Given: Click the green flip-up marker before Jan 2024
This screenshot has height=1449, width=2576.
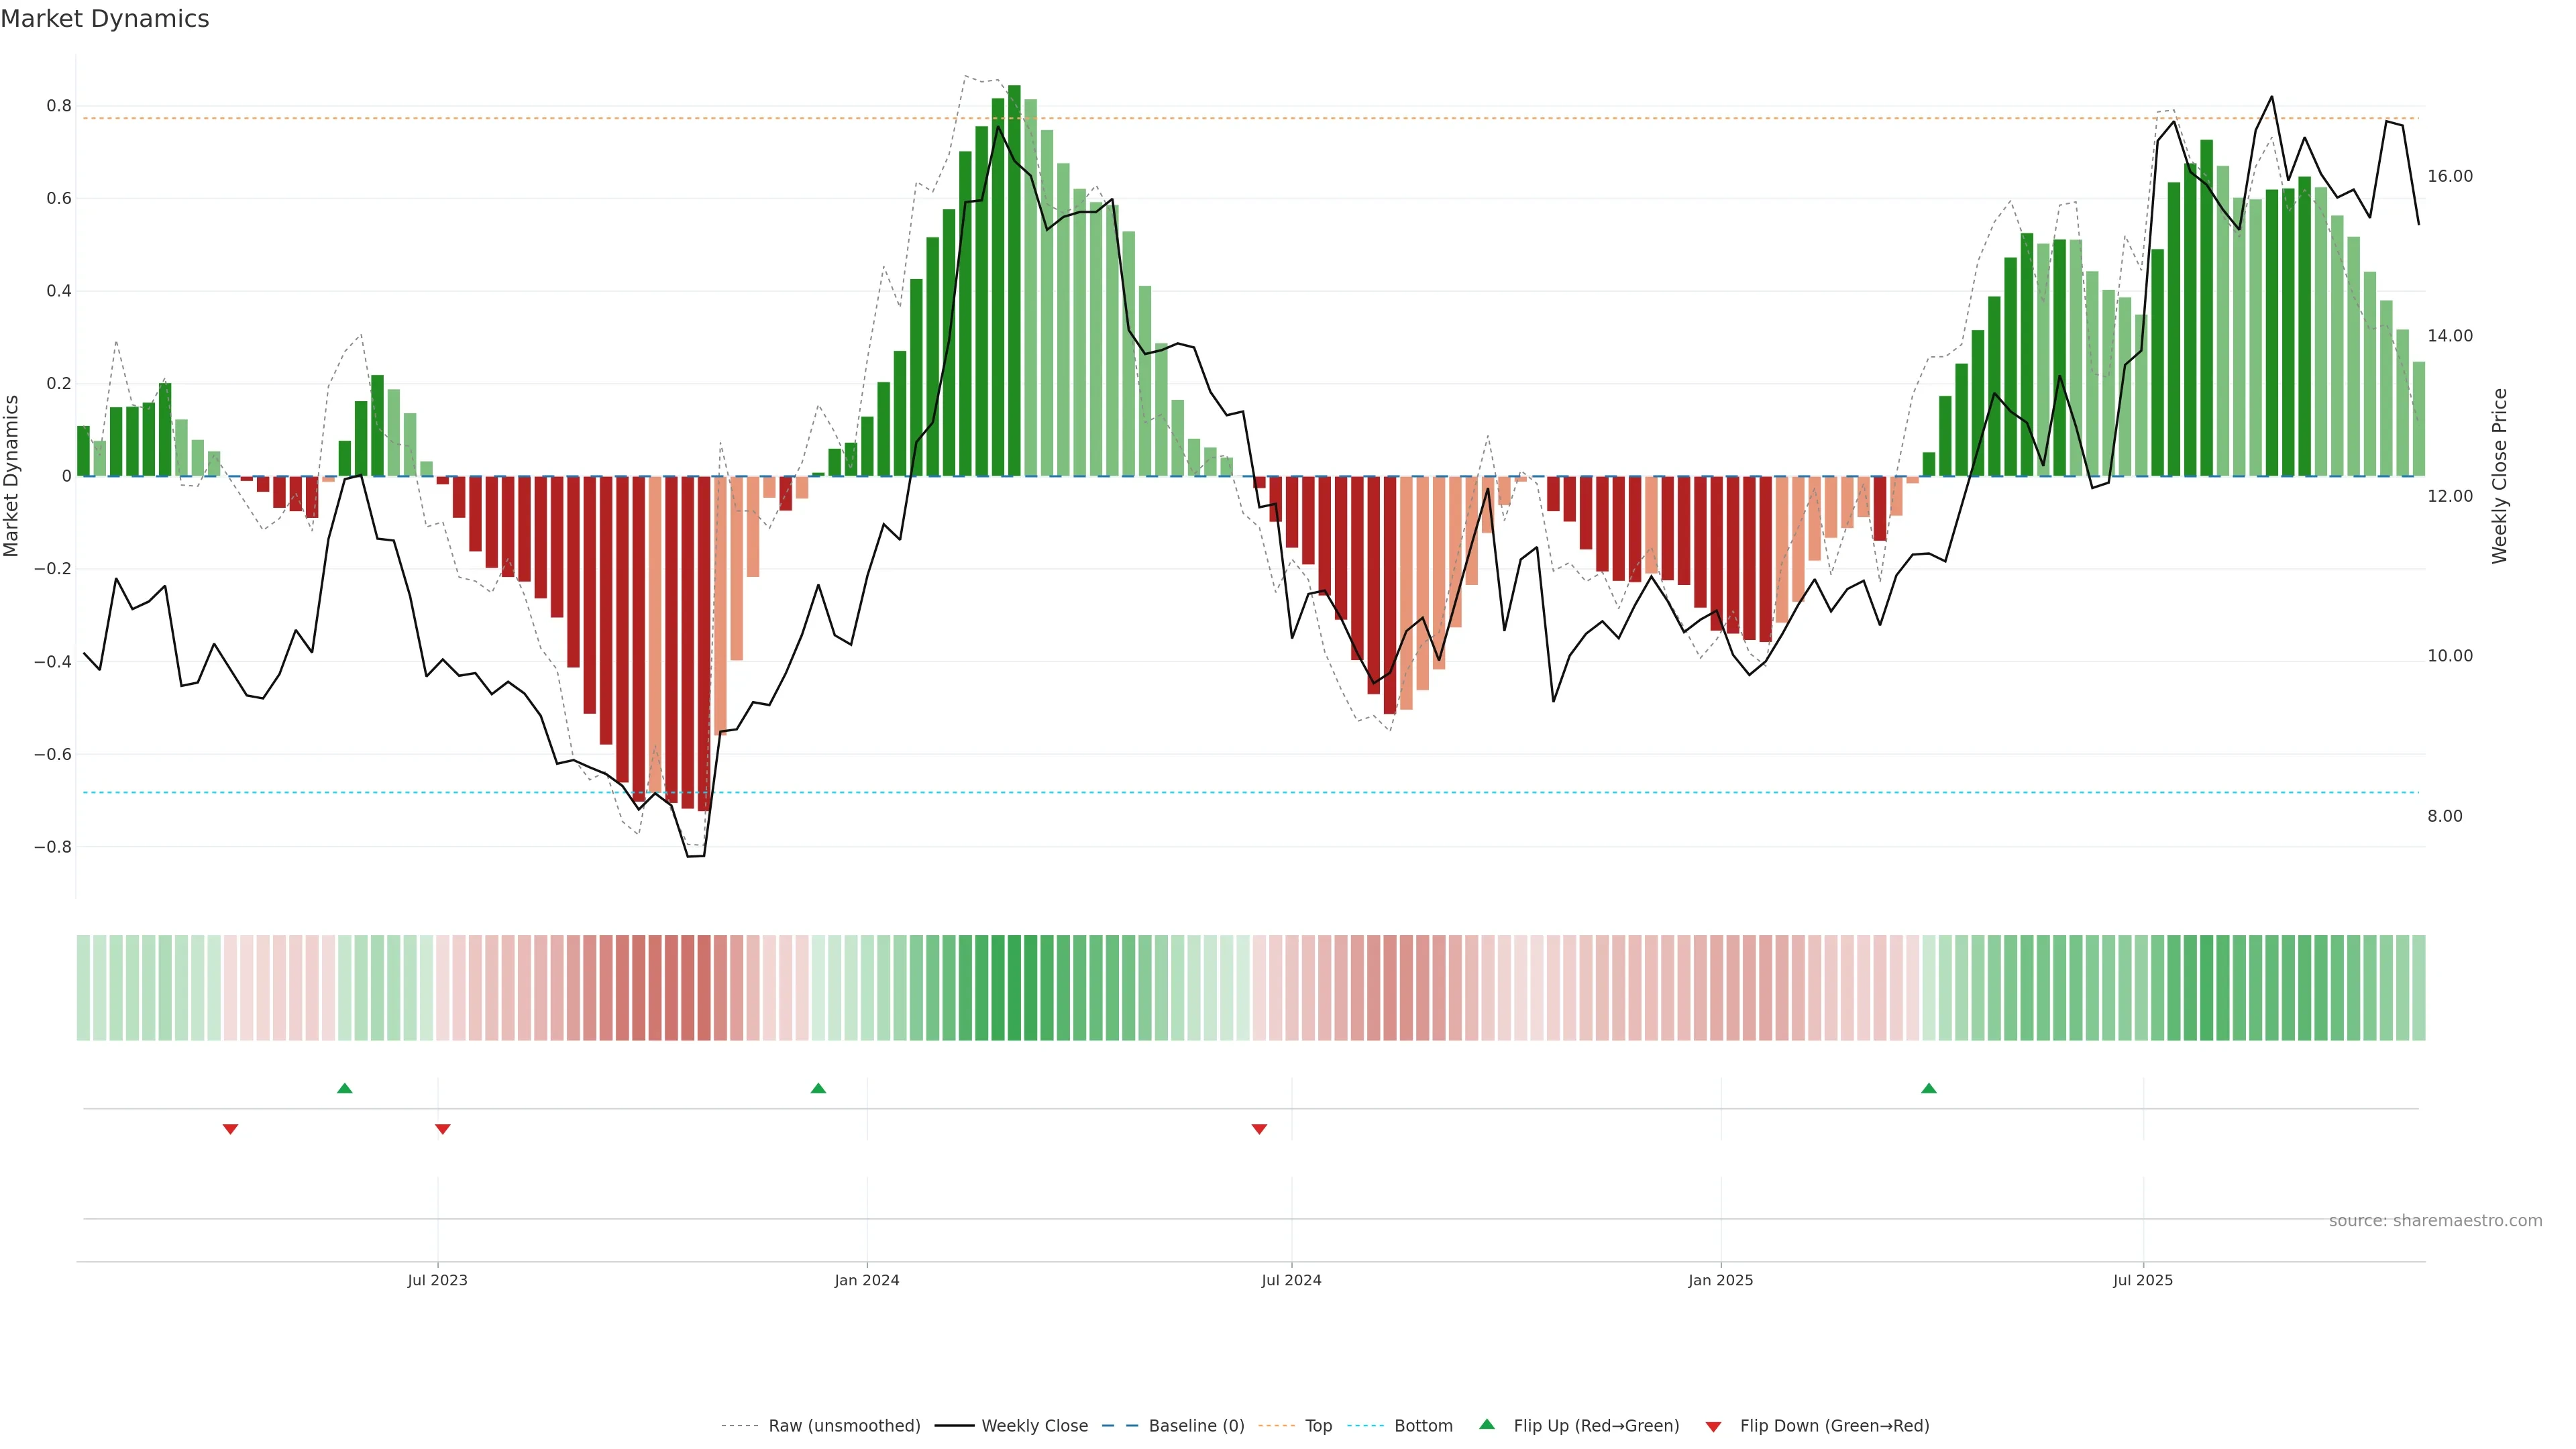Looking at the screenshot, I should [x=818, y=1088].
